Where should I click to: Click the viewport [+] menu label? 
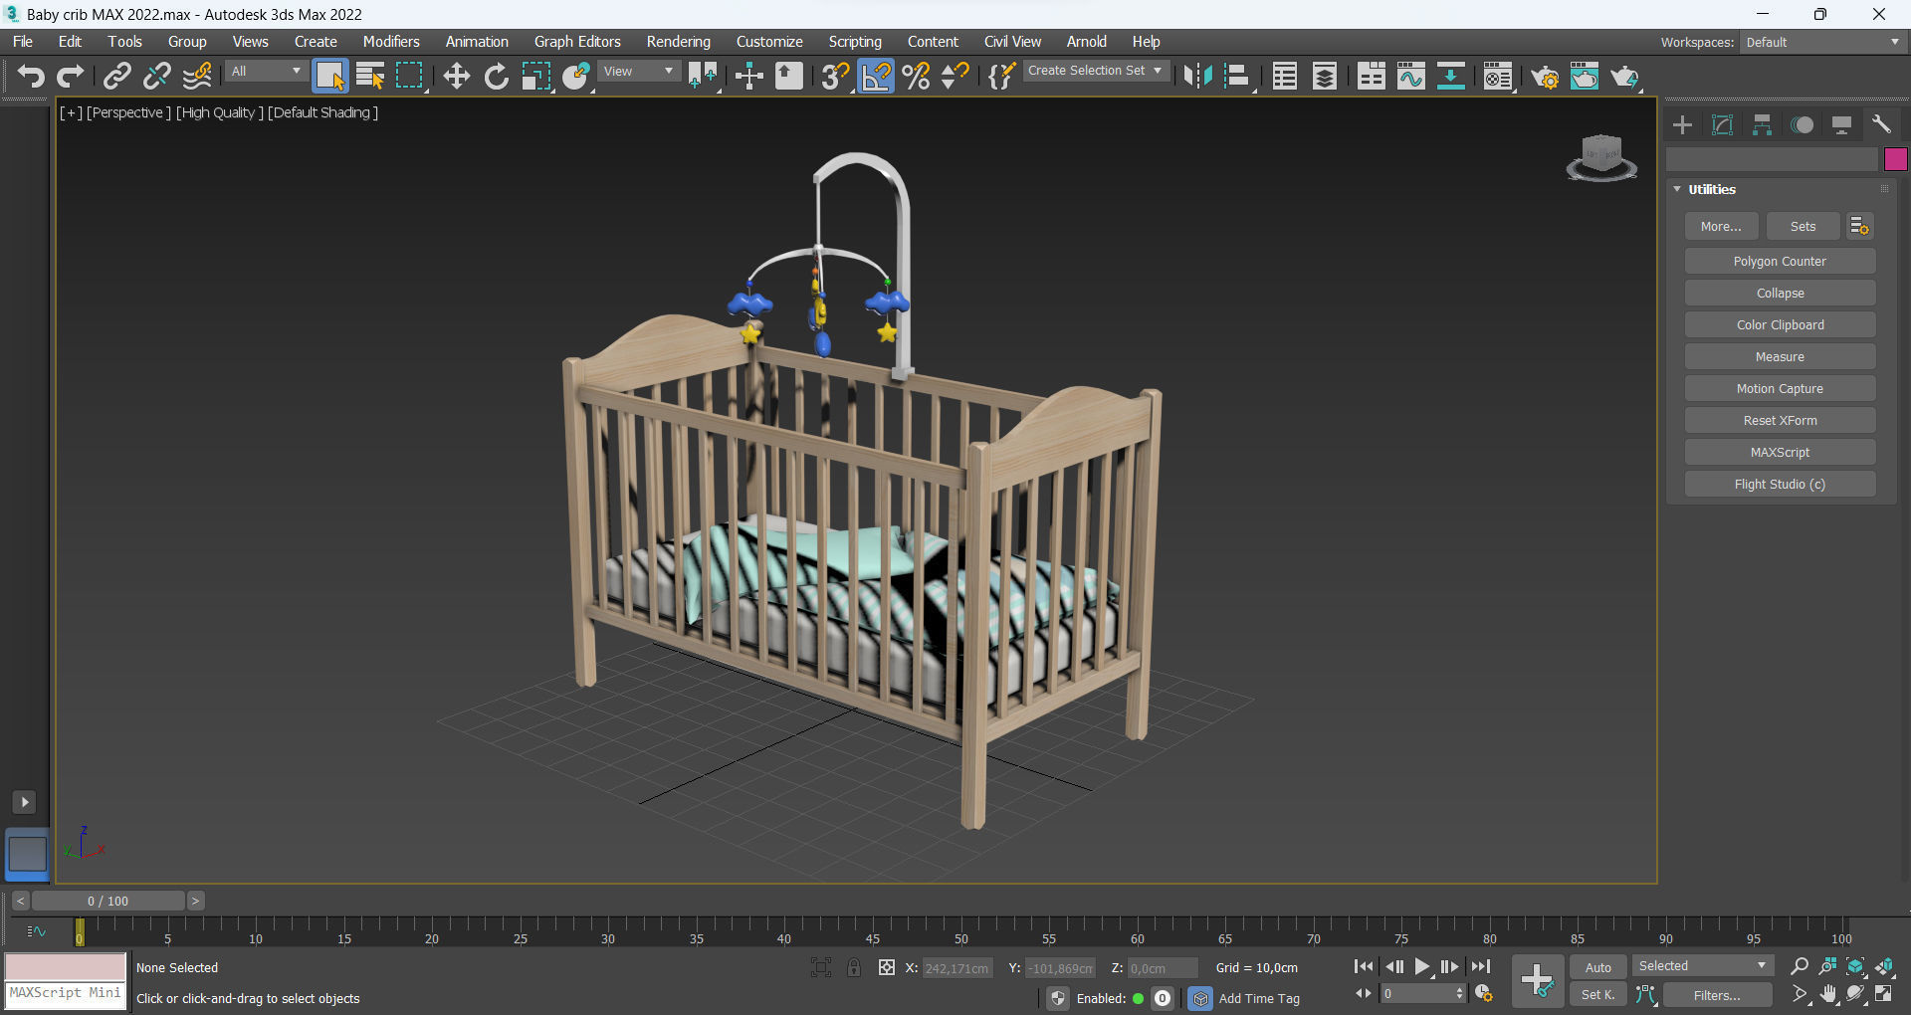71,112
